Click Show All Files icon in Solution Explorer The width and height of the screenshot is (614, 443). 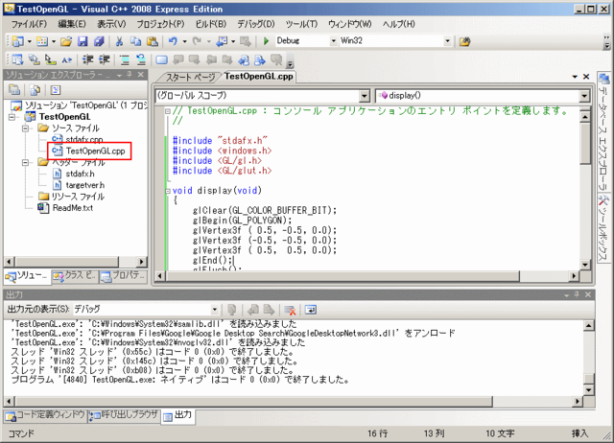35,89
